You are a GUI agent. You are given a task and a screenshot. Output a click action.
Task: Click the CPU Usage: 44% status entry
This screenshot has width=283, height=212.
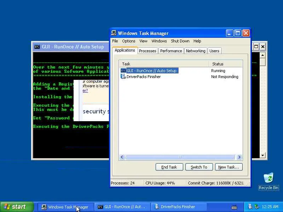[160, 183]
